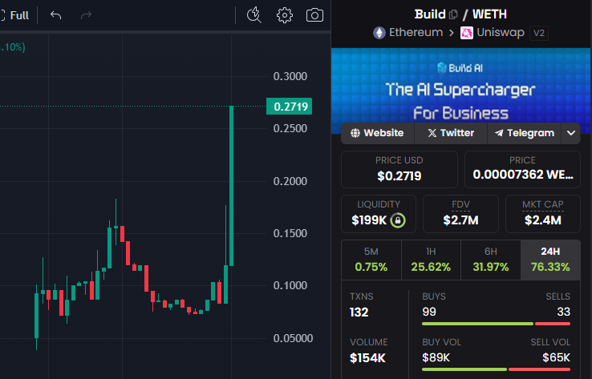Open the Twitter link

[x=451, y=133]
